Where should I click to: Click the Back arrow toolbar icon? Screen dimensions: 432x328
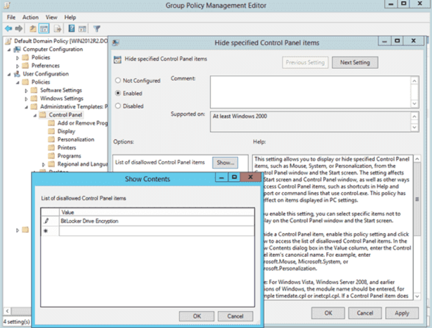[8, 29]
